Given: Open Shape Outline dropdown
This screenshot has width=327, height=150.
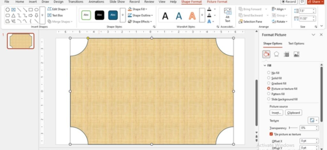Looking at the screenshot, I should coord(141,15).
